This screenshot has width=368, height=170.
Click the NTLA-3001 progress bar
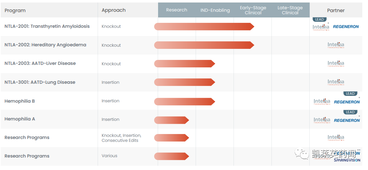point(184,82)
